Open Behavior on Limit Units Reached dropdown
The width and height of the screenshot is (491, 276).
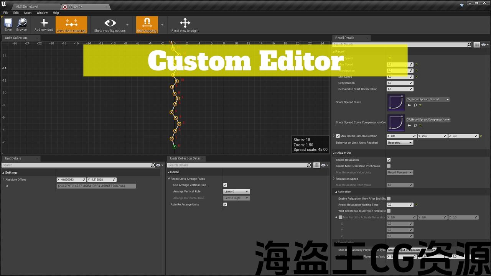[400, 143]
